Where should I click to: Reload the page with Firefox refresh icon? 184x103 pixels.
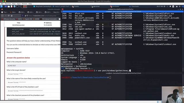tap(9, 16)
